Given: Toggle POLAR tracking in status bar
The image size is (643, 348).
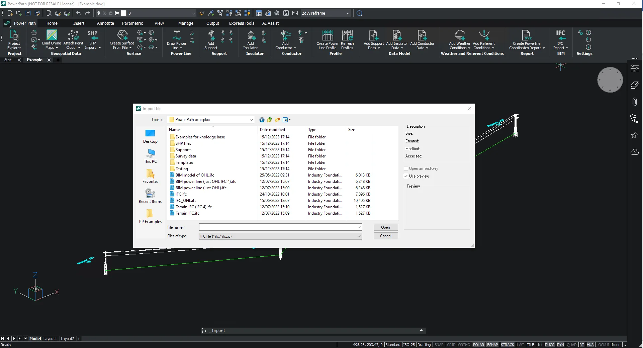Looking at the screenshot, I should 479,345.
